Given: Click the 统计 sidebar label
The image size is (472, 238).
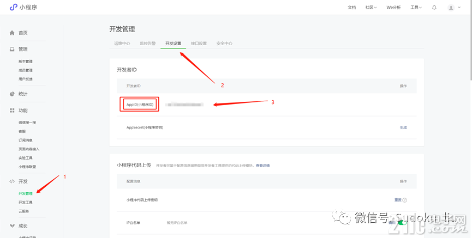Looking at the screenshot, I should click(23, 94).
